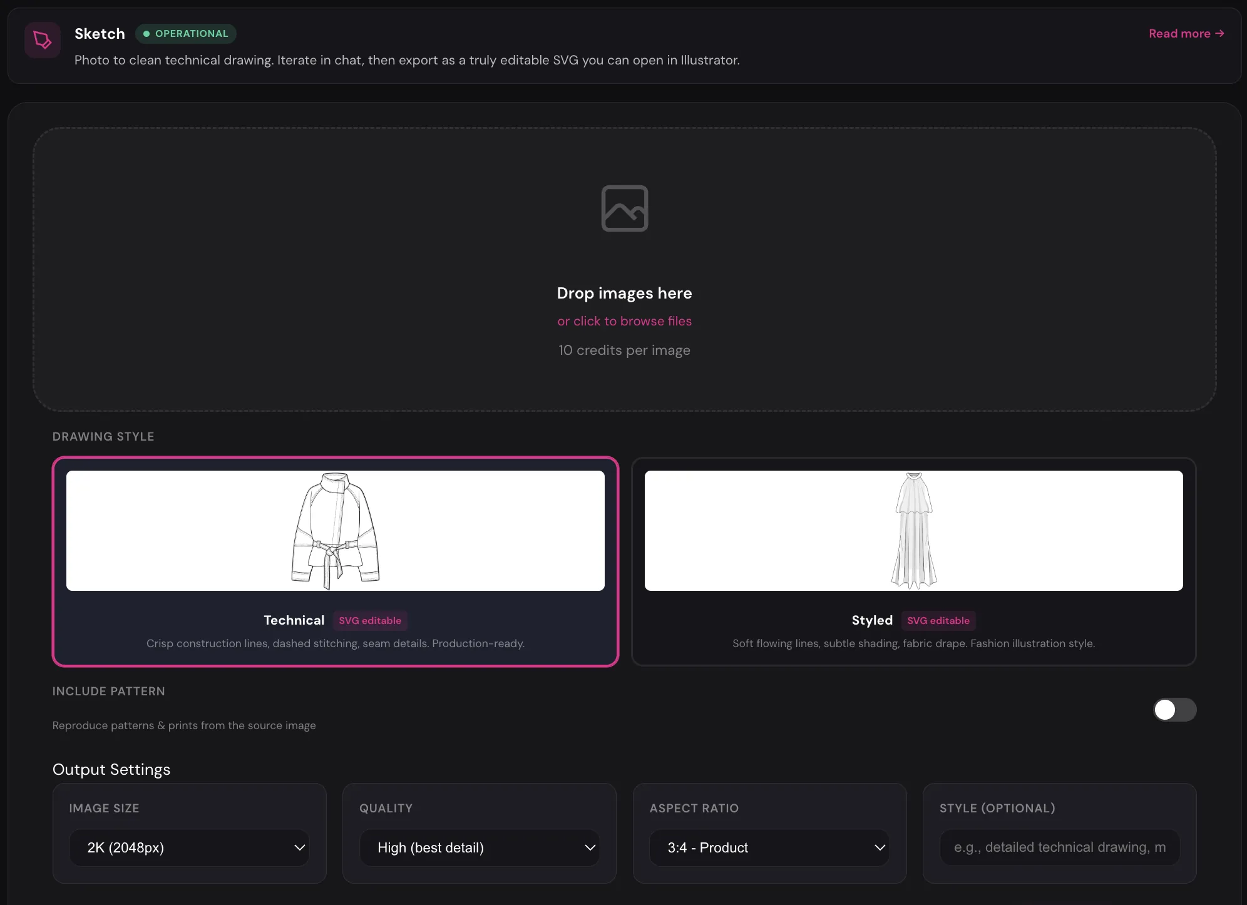Open the Image Size dropdown

point(189,847)
